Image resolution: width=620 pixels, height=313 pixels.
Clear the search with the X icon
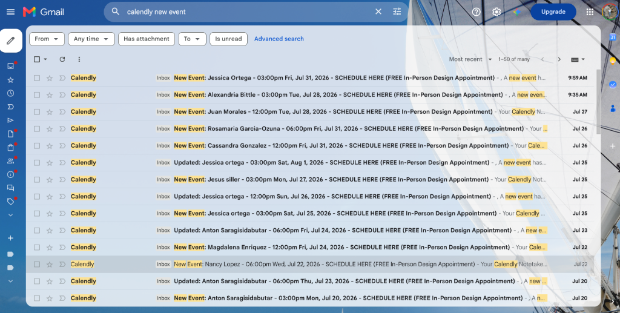pos(378,12)
